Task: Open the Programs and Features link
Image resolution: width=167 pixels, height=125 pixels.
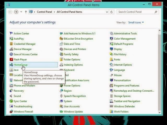Action: tap(127, 86)
